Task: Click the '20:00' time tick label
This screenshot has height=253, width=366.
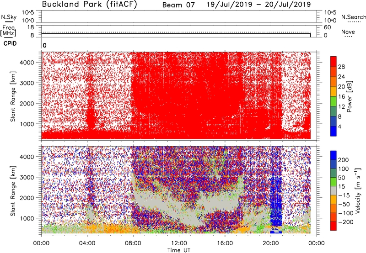Action: [x=271, y=243]
